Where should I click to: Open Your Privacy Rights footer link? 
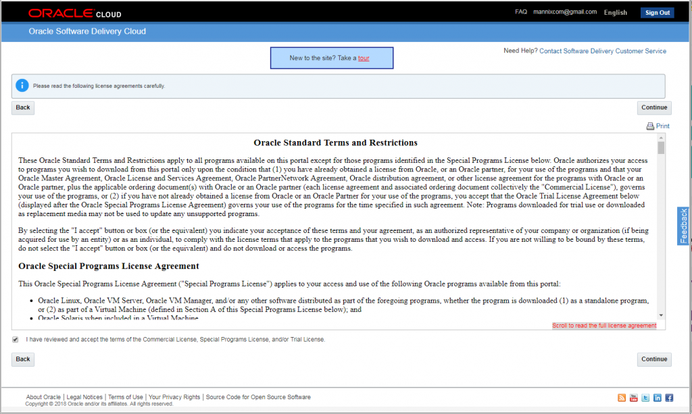[x=174, y=397]
